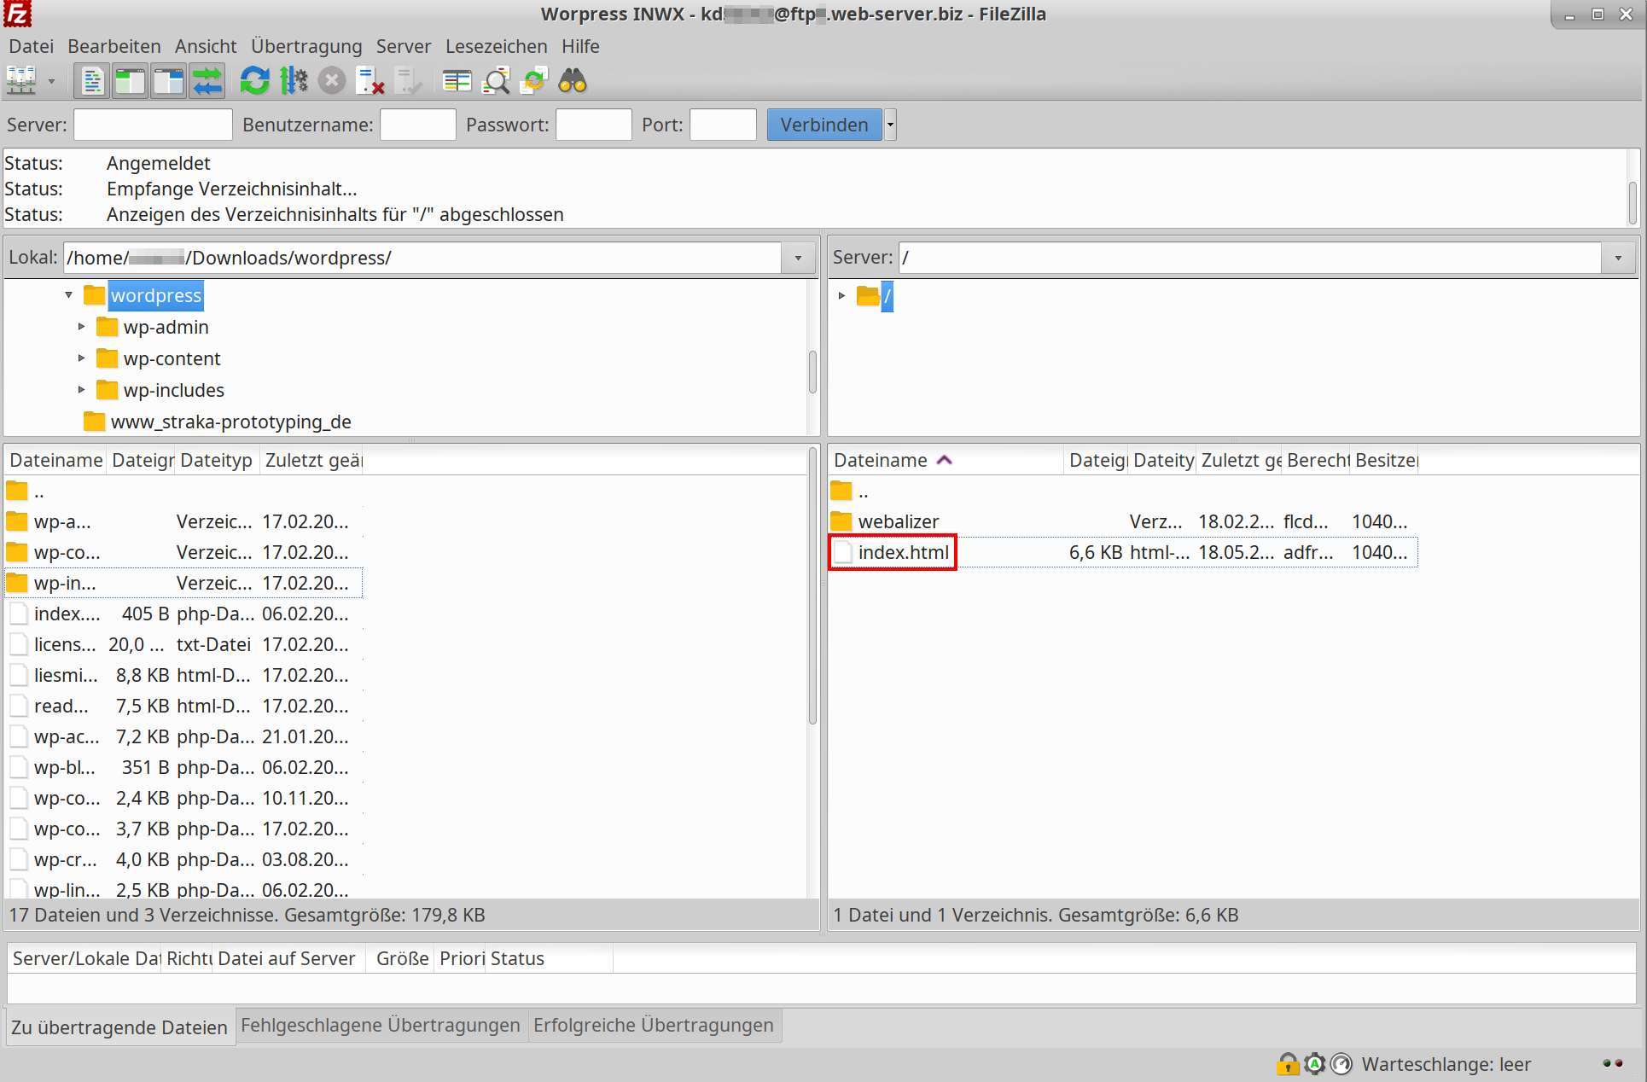Select the local wp-ac... php file
Image resolution: width=1647 pixels, height=1082 pixels.
[x=183, y=736]
